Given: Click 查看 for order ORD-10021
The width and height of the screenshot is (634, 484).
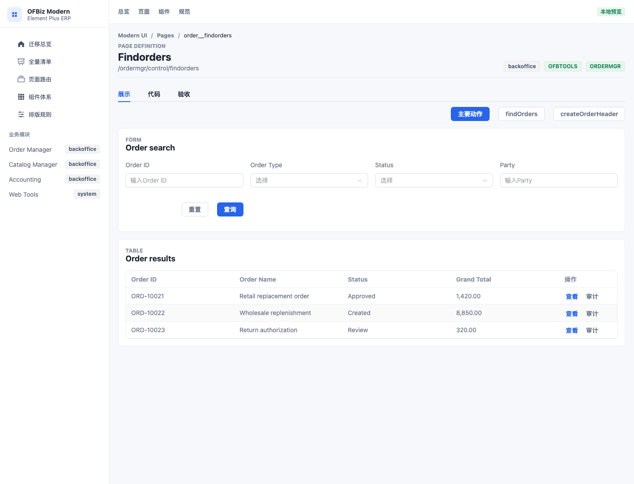Looking at the screenshot, I should (571, 297).
